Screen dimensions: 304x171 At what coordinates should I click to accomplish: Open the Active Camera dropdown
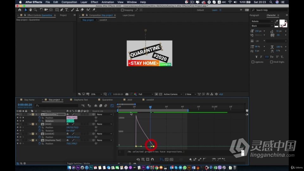(173, 94)
